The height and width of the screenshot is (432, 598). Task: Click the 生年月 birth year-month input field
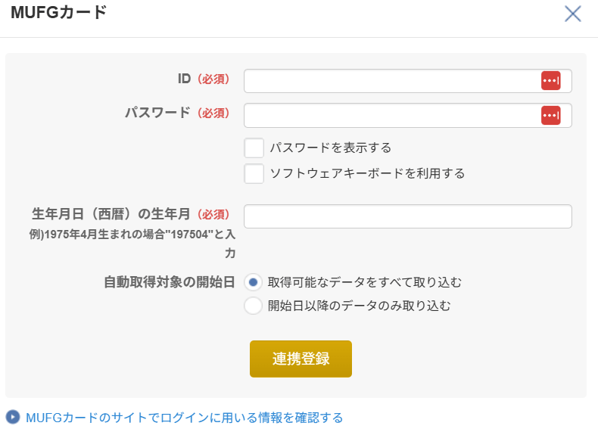[407, 216]
